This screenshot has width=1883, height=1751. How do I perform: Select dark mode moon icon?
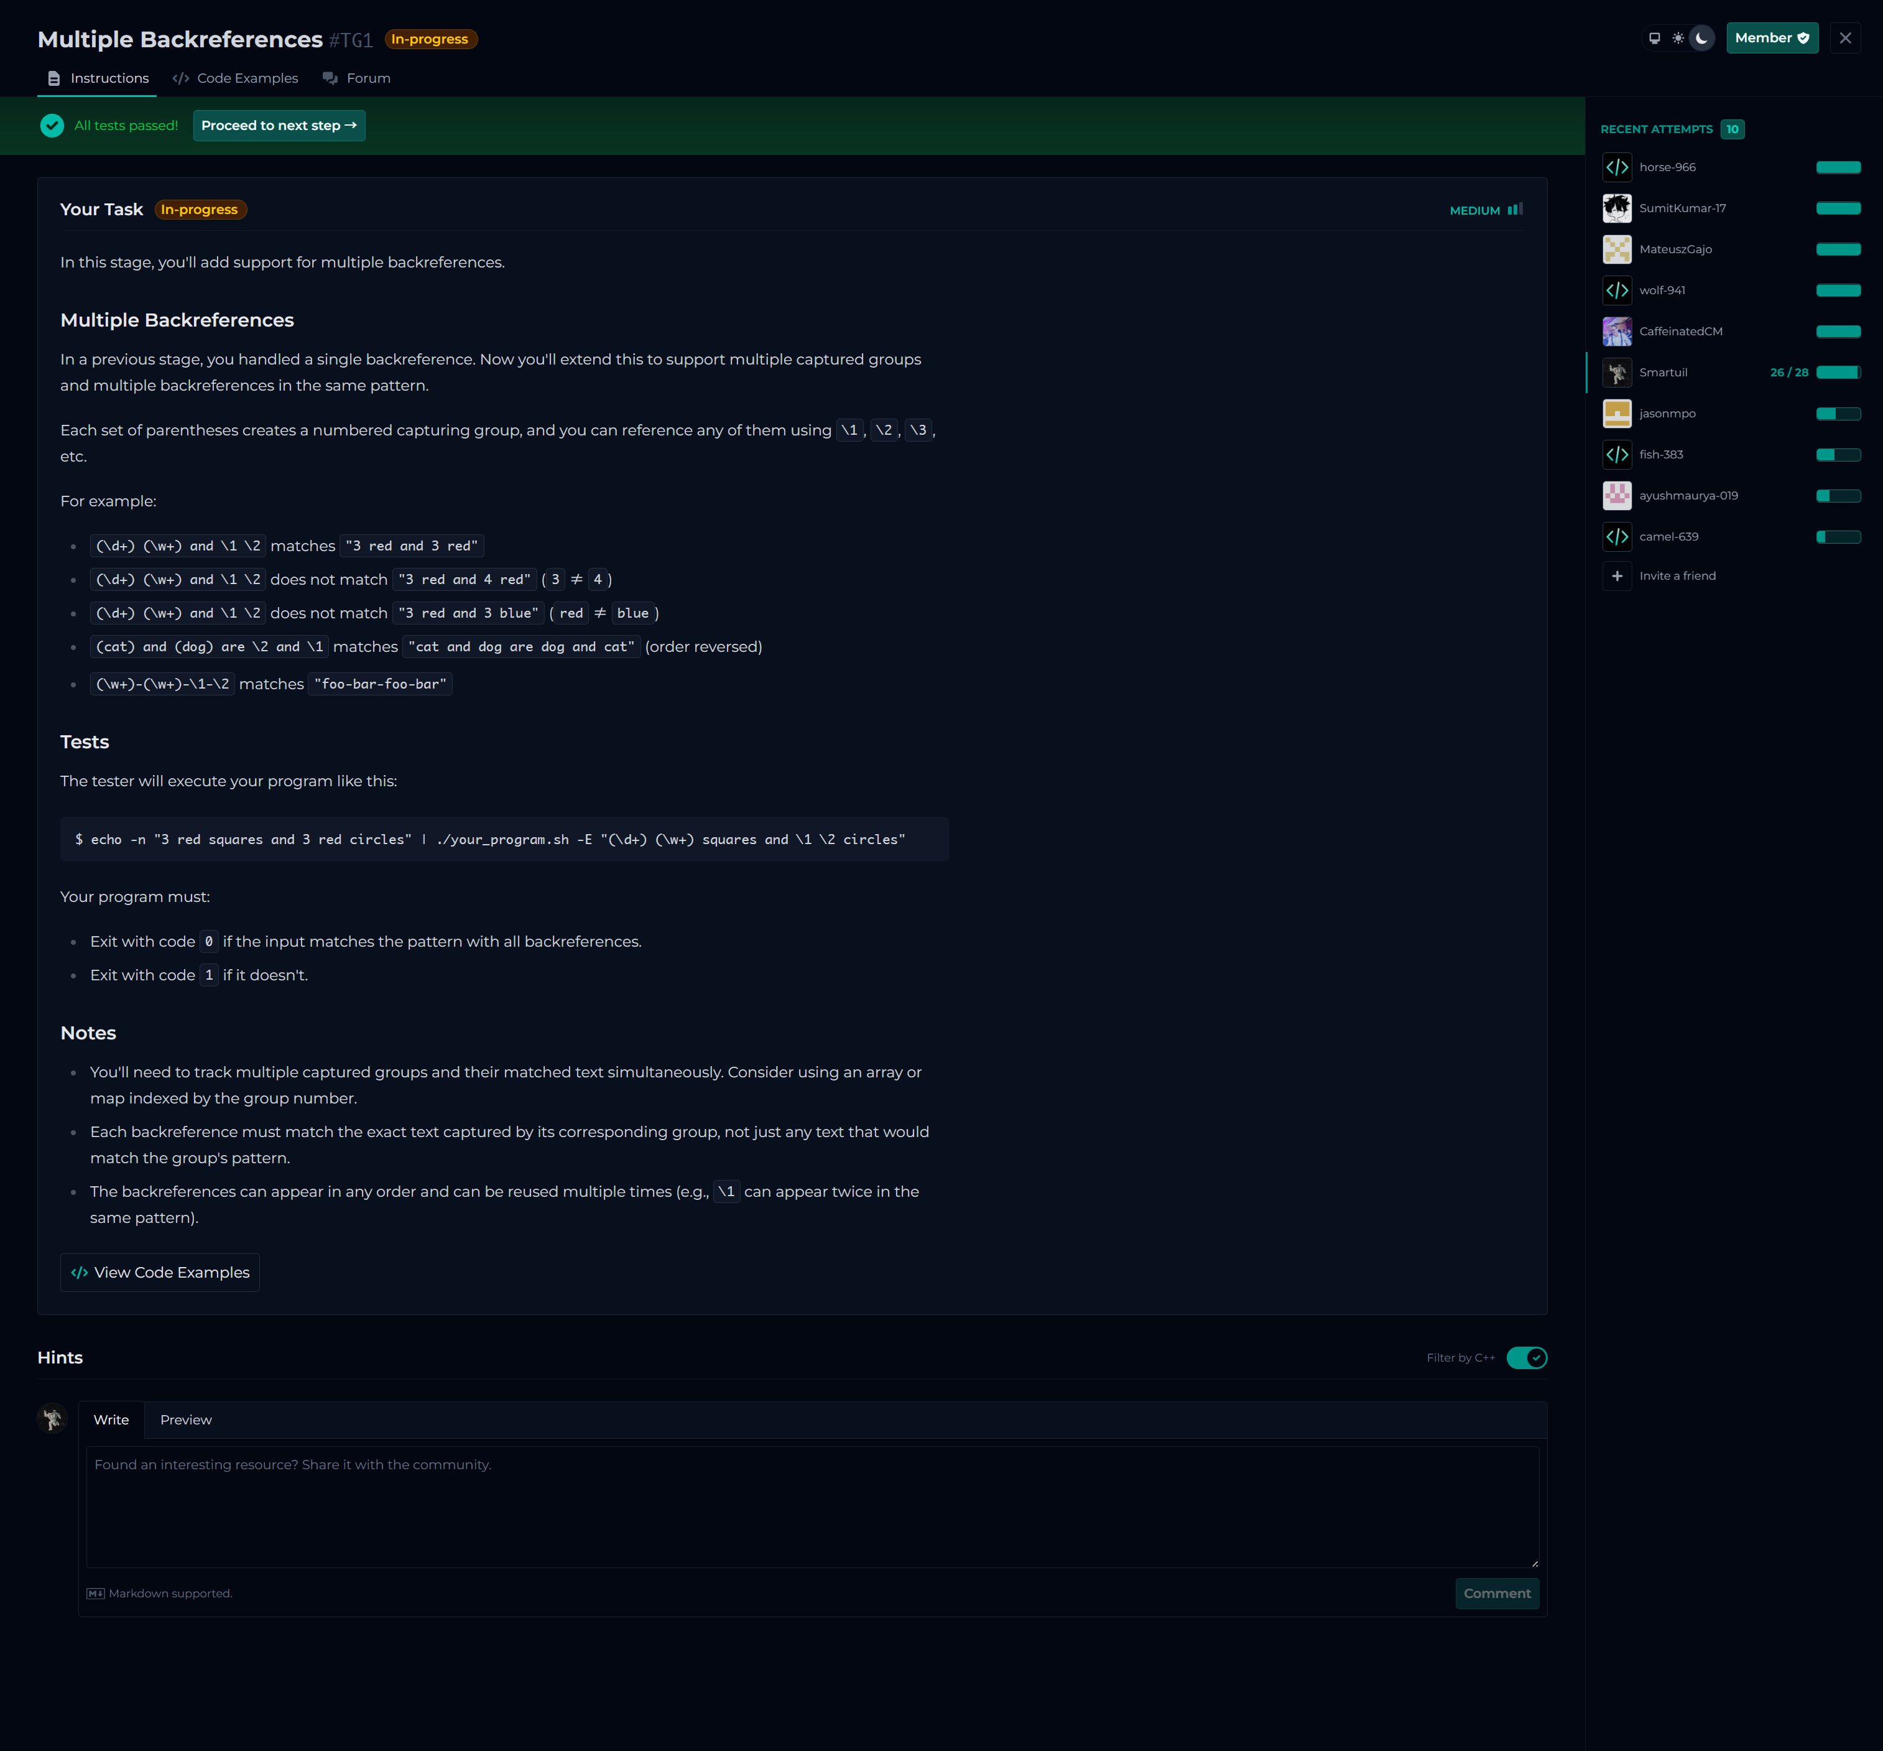tap(1702, 39)
